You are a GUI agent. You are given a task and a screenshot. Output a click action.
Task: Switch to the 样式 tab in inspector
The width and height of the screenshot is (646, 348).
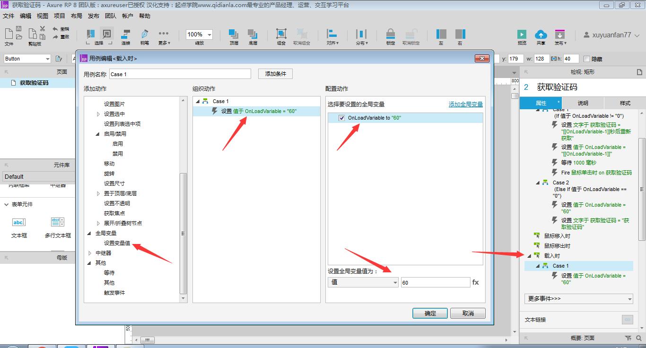point(625,103)
